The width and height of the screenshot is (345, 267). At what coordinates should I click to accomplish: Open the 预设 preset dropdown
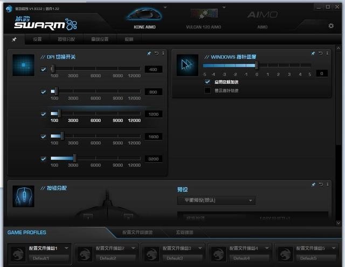[x=216, y=200]
